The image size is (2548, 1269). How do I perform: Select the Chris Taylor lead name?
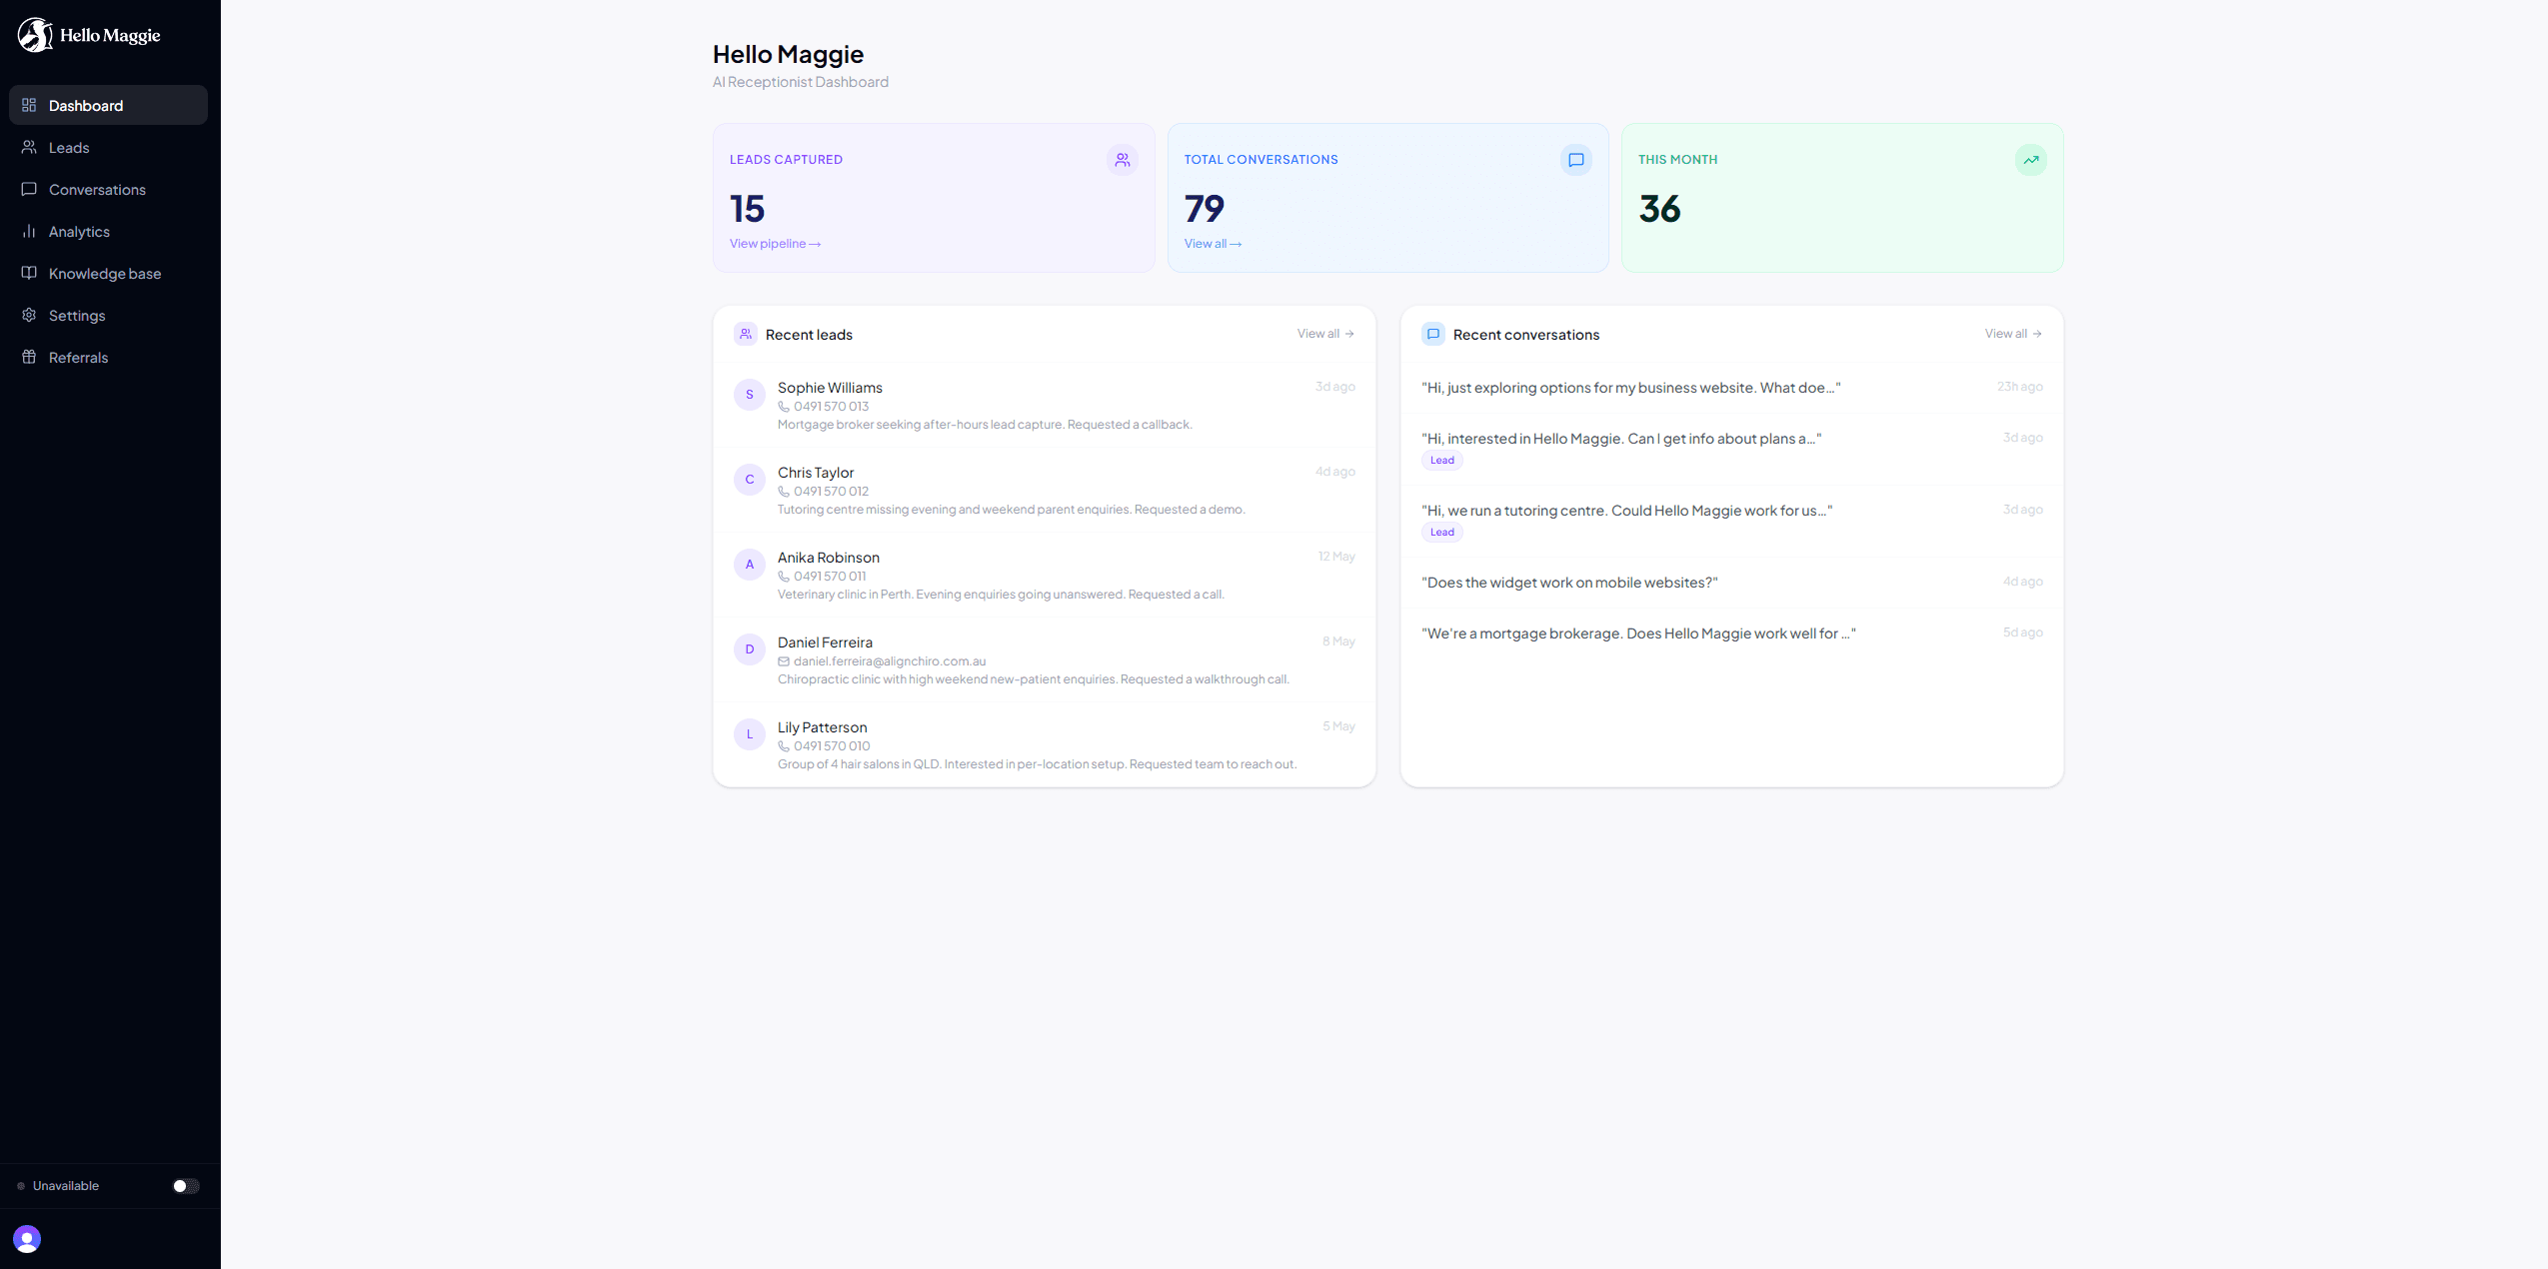pyautogui.click(x=816, y=473)
